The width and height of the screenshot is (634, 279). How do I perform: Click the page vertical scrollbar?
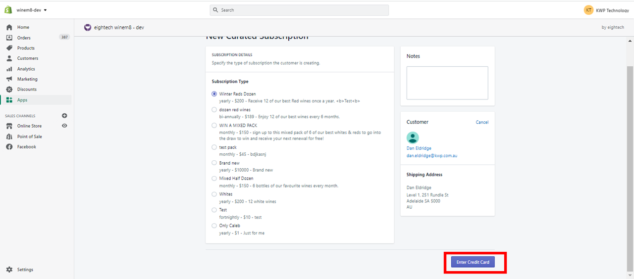(x=630, y=168)
